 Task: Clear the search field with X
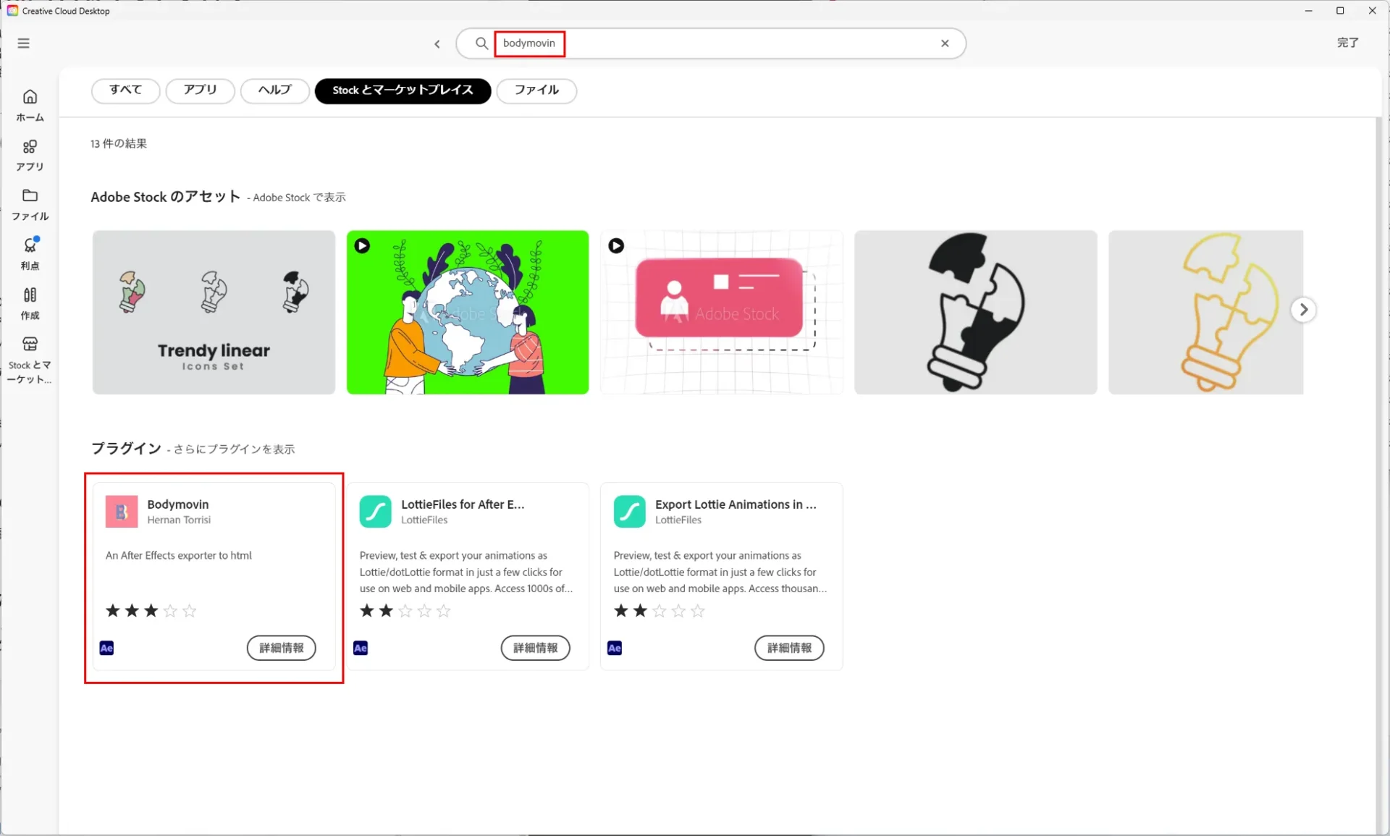(x=945, y=43)
